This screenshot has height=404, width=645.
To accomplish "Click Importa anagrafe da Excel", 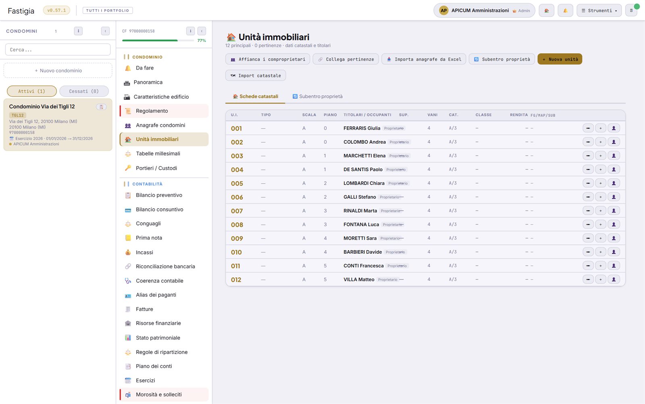I will pyautogui.click(x=424, y=59).
